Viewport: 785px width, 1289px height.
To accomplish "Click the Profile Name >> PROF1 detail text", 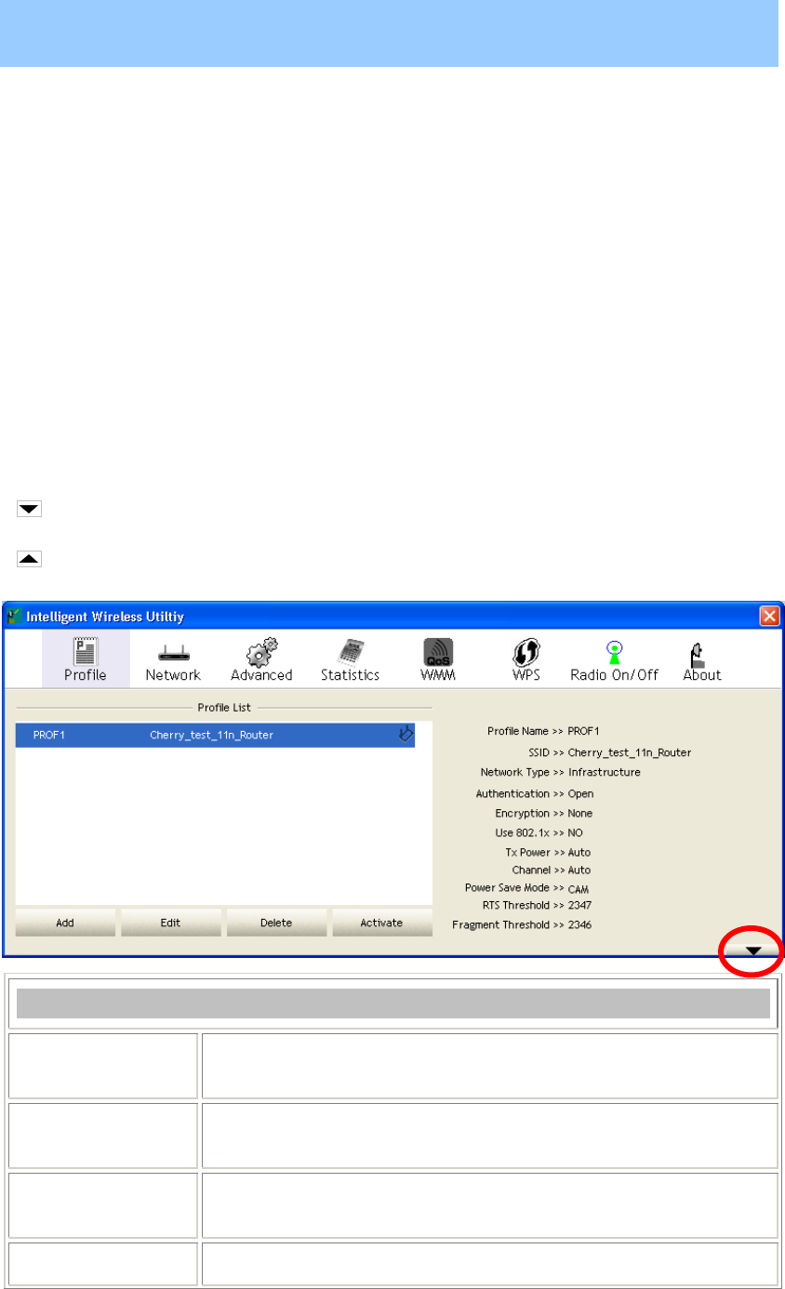I will (545, 731).
